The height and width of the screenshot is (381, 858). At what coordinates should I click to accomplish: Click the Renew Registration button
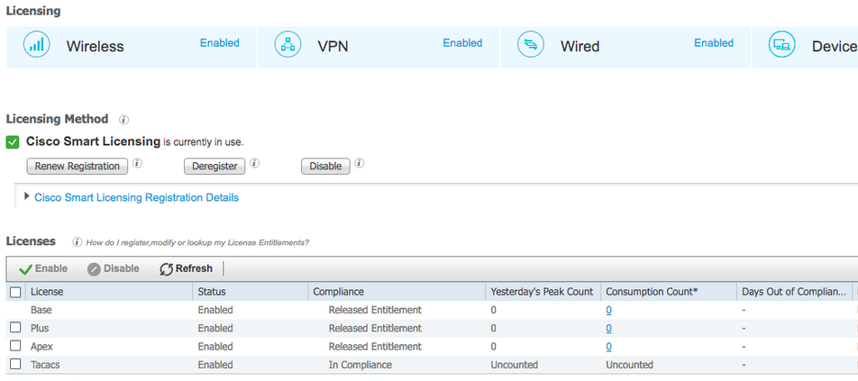[x=78, y=166]
